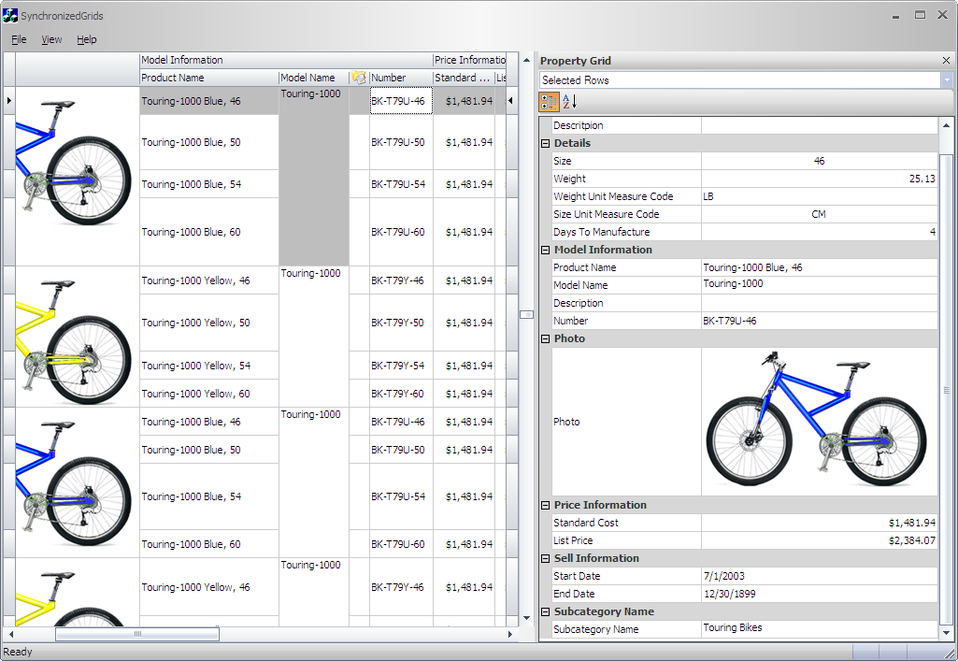Select first Touring-1000 Yellow, 50 cell
The height and width of the screenshot is (661, 958).
[x=209, y=323]
